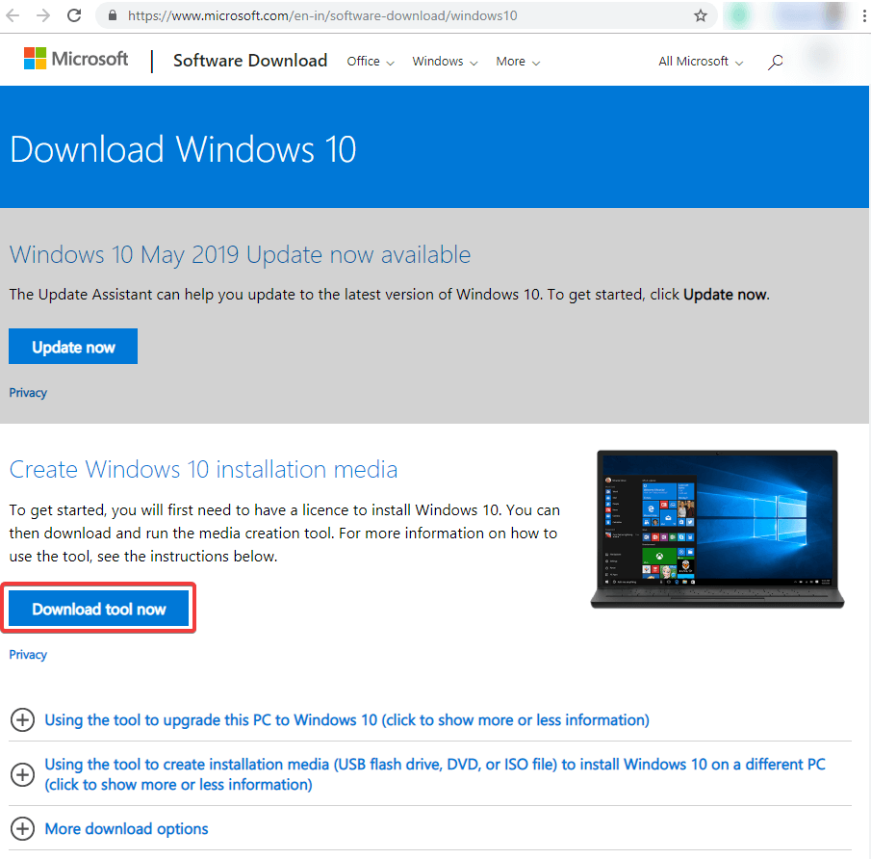The width and height of the screenshot is (871, 859).
Task: Click the Windows 10 laptop image
Action: 717,529
